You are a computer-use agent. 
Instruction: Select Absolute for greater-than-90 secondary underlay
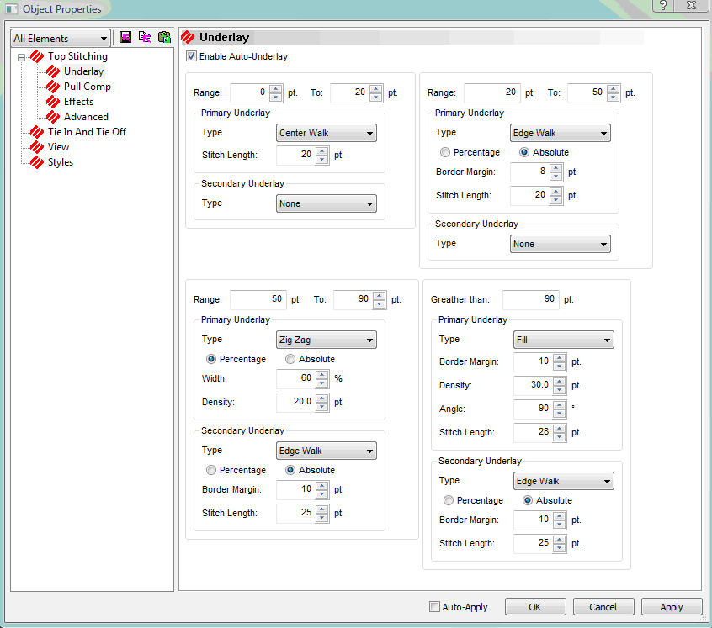(527, 500)
